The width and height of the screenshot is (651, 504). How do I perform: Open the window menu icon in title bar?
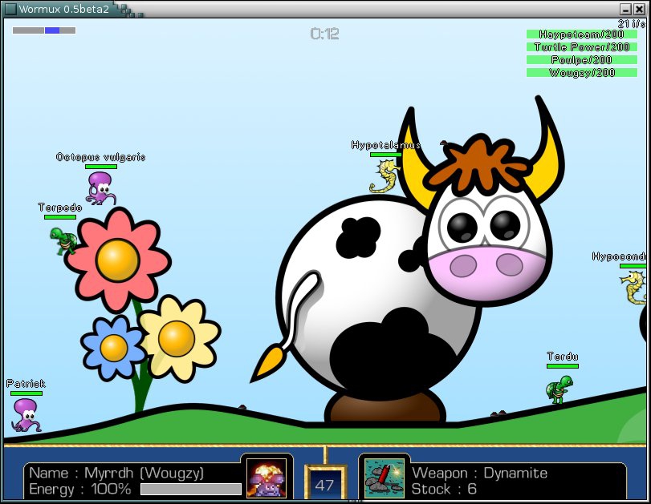[10, 9]
